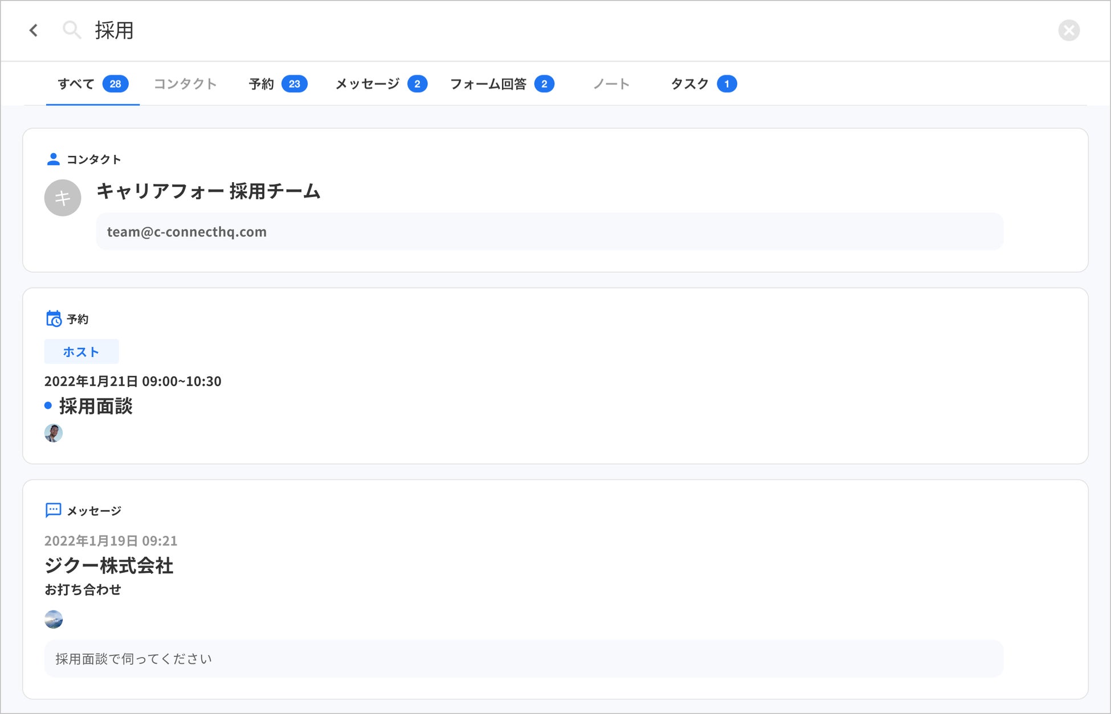The height and width of the screenshot is (714, 1111).
Task: Select the コンタクト tab
Action: pyautogui.click(x=185, y=84)
